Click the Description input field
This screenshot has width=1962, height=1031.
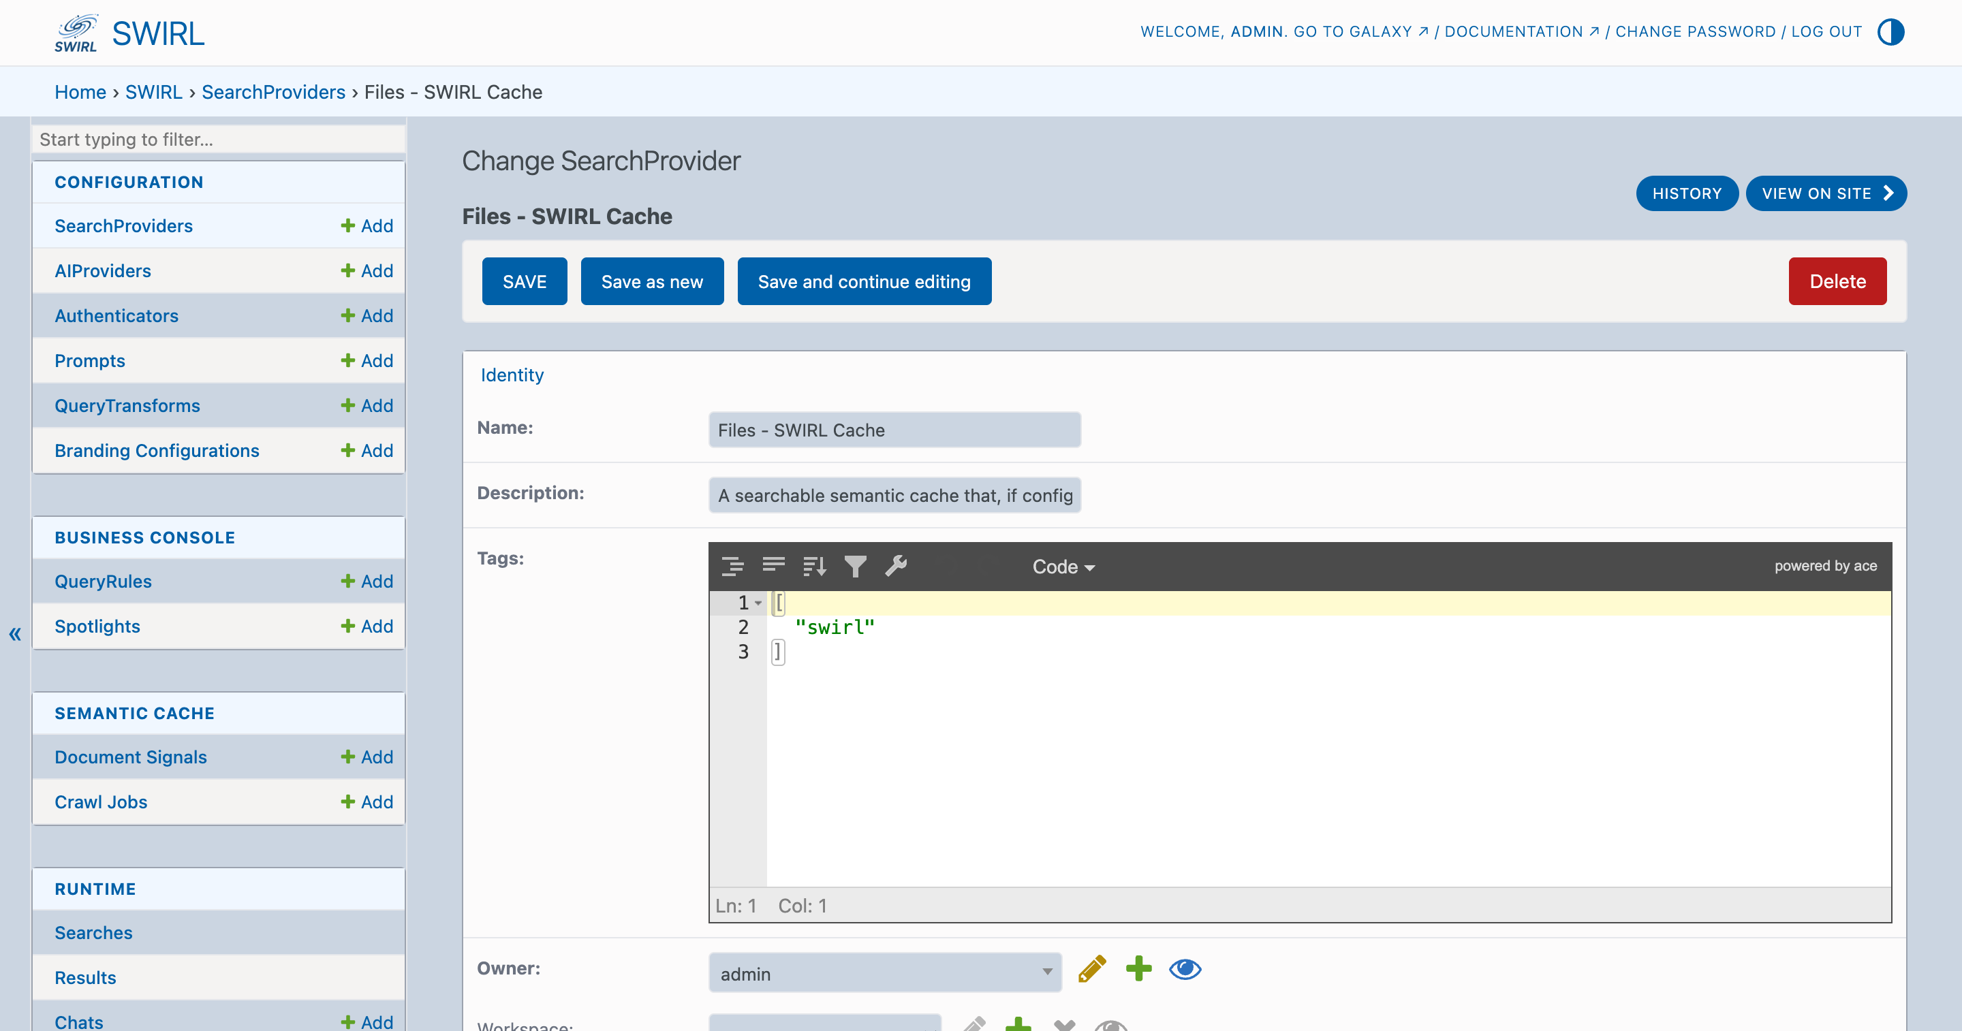coord(894,496)
